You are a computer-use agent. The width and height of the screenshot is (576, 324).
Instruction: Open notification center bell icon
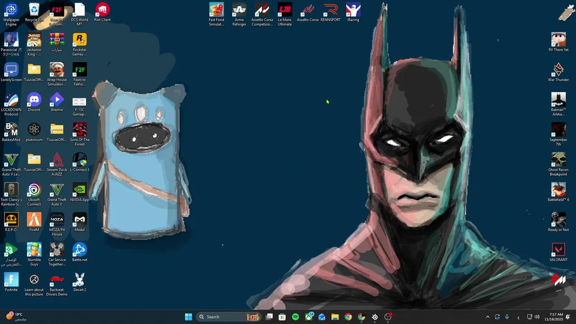[x=568, y=317]
